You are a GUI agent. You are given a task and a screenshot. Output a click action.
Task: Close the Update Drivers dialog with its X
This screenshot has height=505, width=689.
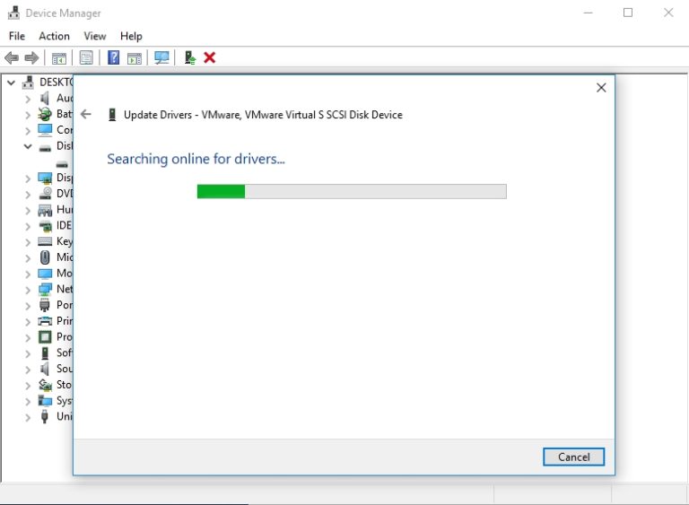coord(601,88)
